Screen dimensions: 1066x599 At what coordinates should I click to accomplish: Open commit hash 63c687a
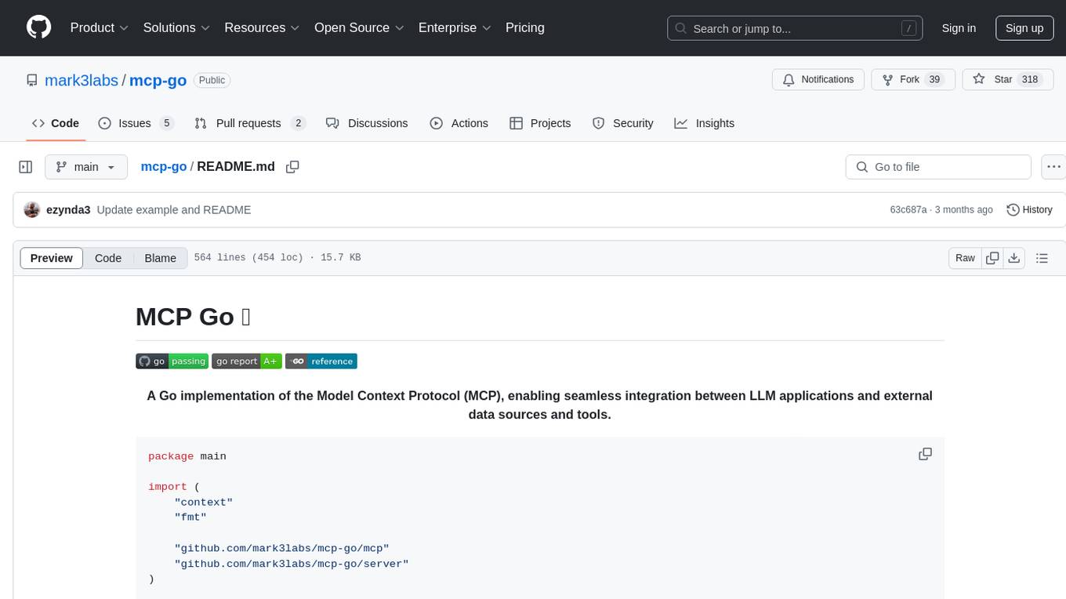coord(908,209)
